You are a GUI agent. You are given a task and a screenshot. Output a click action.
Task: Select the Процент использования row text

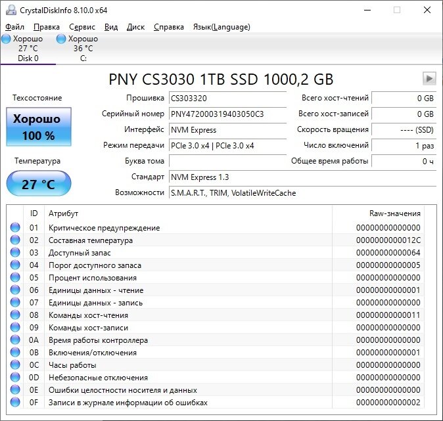(x=93, y=278)
